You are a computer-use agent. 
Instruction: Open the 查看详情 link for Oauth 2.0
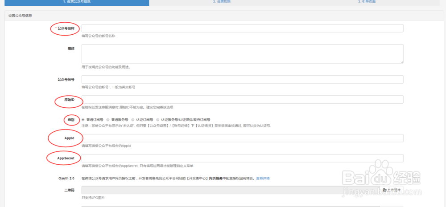(263, 179)
